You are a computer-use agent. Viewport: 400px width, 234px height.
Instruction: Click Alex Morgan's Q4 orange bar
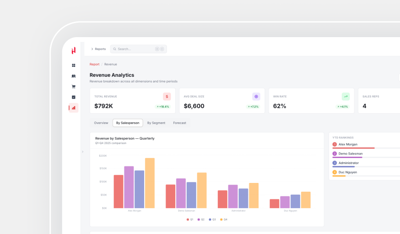(x=150, y=183)
